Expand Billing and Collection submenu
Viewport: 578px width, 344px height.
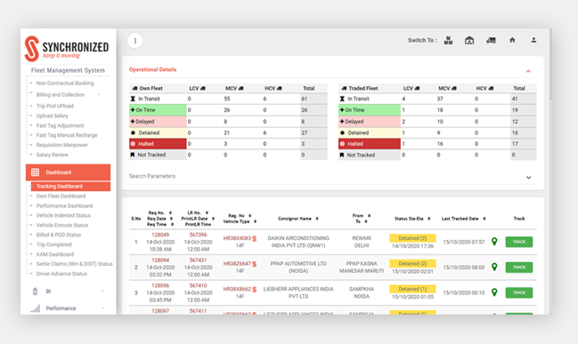pos(99,94)
